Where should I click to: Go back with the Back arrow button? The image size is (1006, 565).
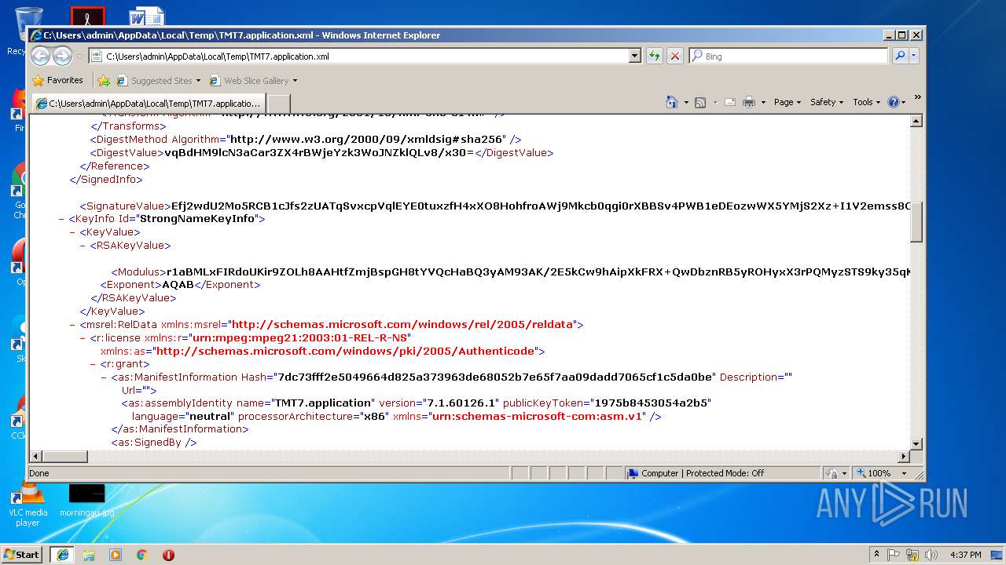click(41, 56)
